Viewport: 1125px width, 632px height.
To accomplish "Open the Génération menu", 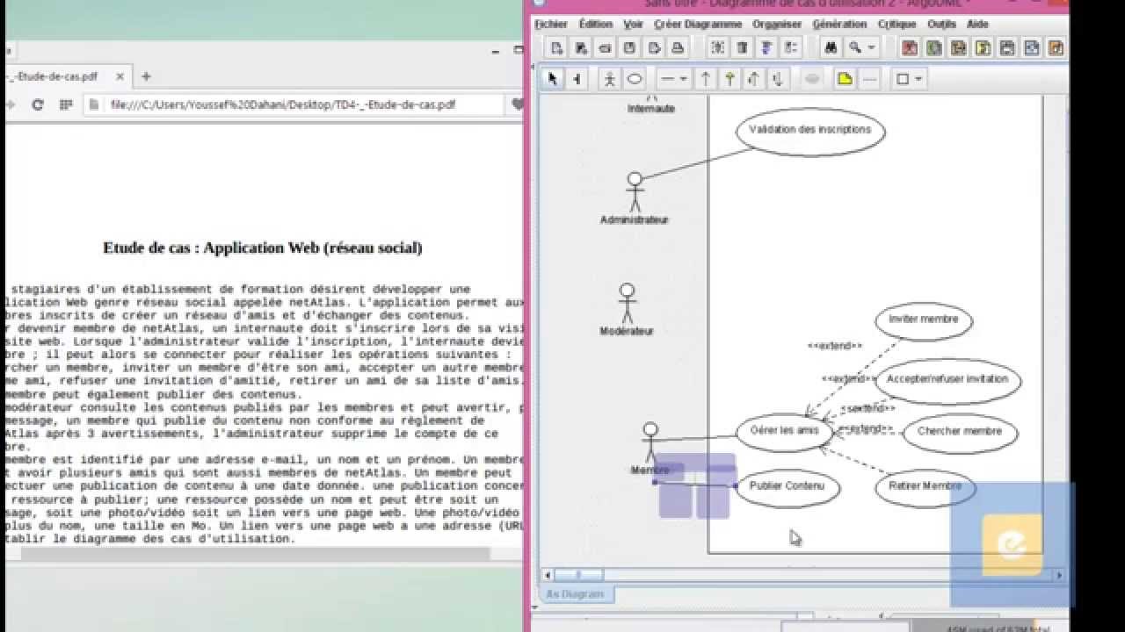I will tap(839, 25).
